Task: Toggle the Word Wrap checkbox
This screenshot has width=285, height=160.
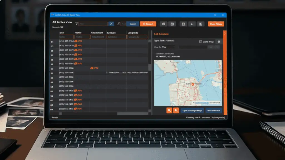Action: tap(201, 42)
